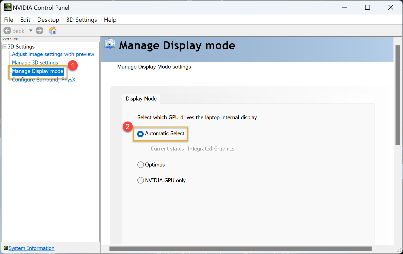
Task: Click the Back arrow icon
Action: 7,30
